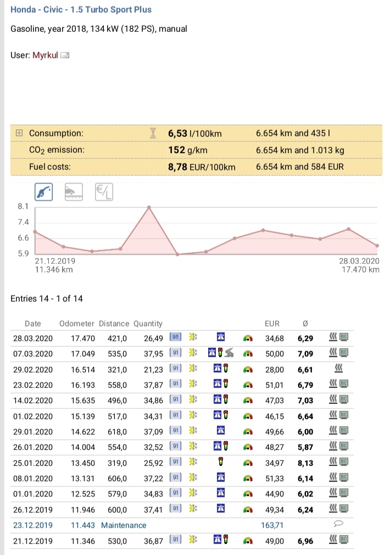Click the date 14.02.2020 cell

click(x=33, y=401)
